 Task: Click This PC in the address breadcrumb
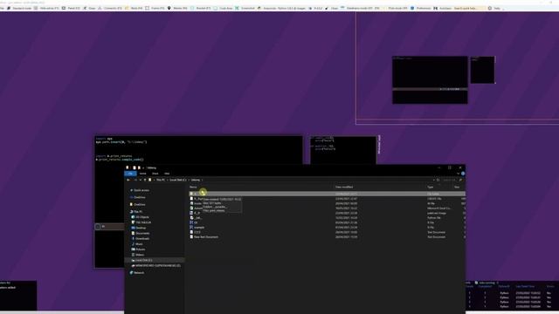pos(161,180)
